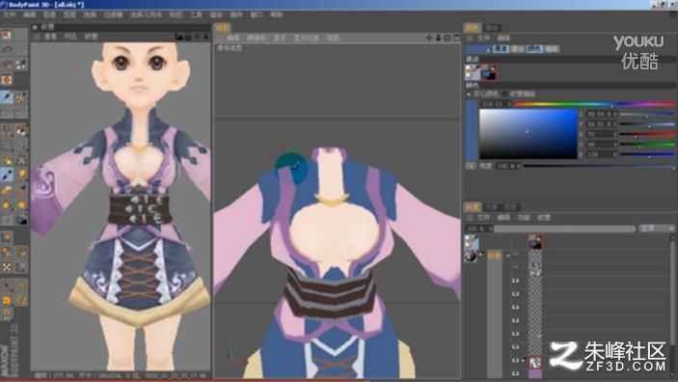Open the 正常 blend mode dropdown
678x382 pixels.
point(657,228)
